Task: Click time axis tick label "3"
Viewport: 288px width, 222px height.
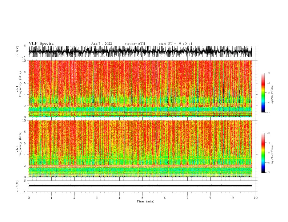Action: point(97,198)
